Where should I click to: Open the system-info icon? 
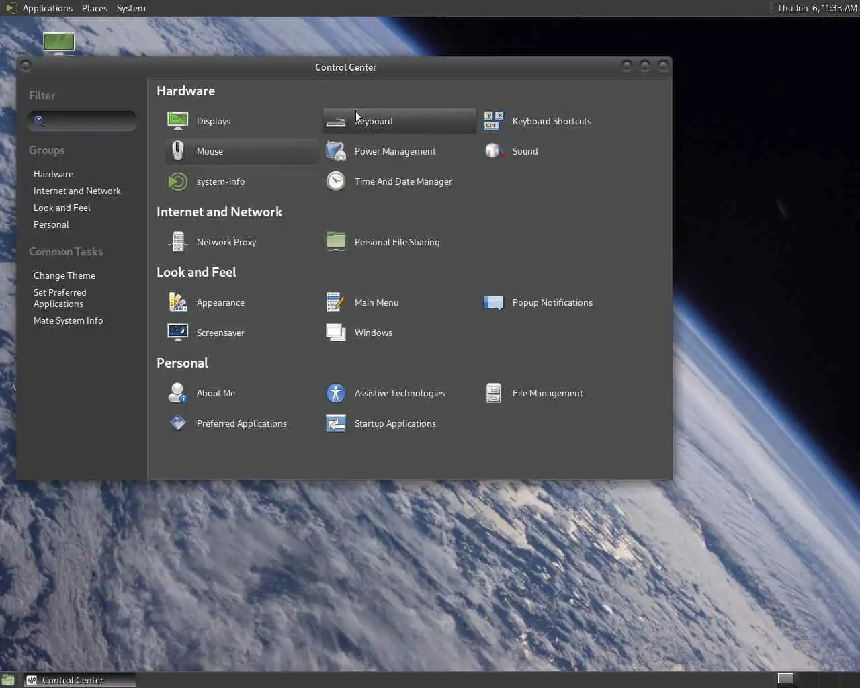(x=178, y=181)
